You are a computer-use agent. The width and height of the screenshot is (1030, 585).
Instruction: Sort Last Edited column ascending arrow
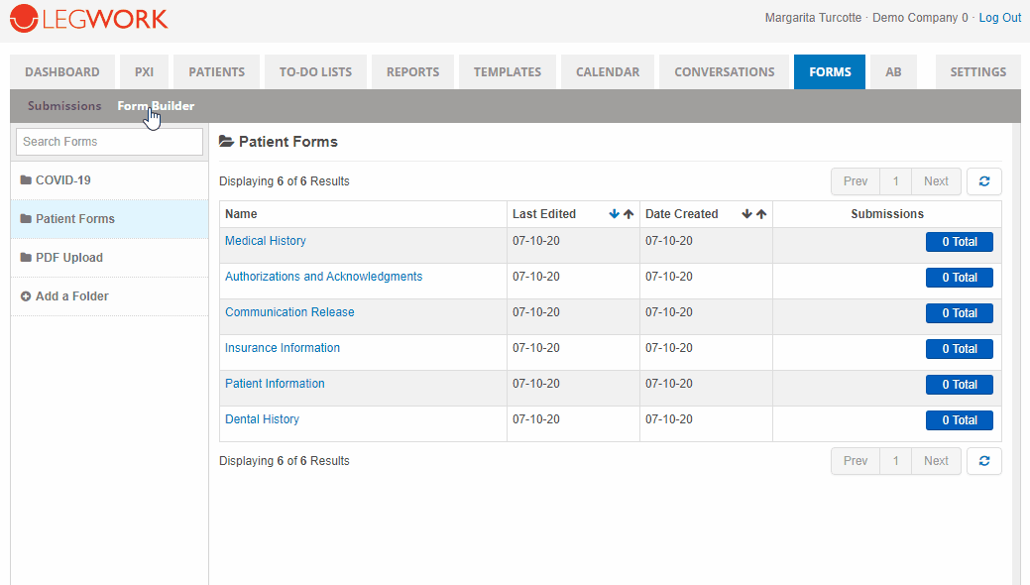(x=629, y=214)
